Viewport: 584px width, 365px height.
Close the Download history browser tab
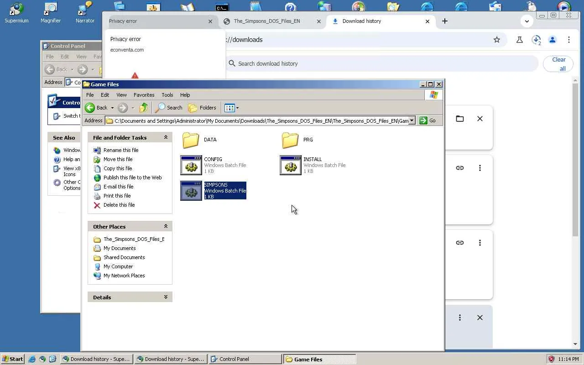pos(428,21)
